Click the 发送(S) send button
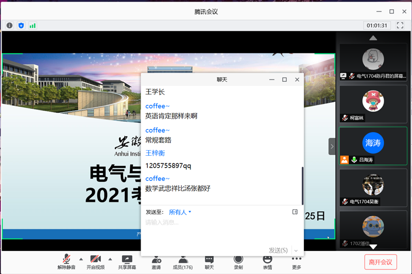This screenshot has height=274, width=412. coord(278,250)
